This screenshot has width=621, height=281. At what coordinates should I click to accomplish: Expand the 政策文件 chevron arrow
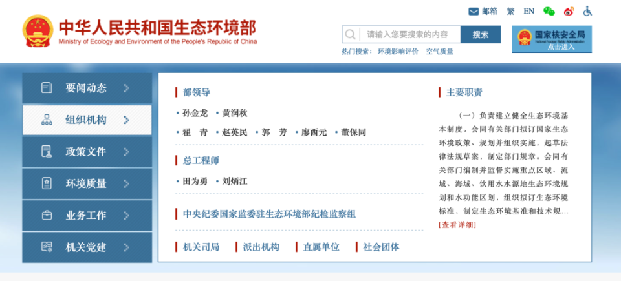pyautogui.click(x=127, y=152)
